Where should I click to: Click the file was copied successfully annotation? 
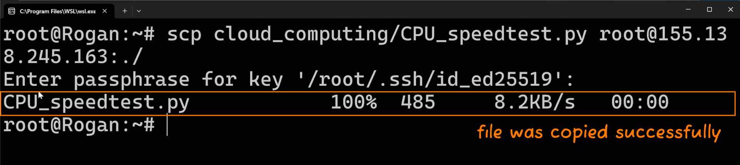click(x=599, y=133)
